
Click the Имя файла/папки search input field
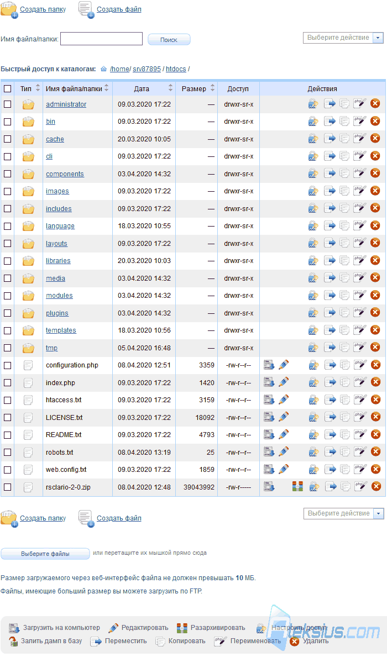(x=102, y=39)
